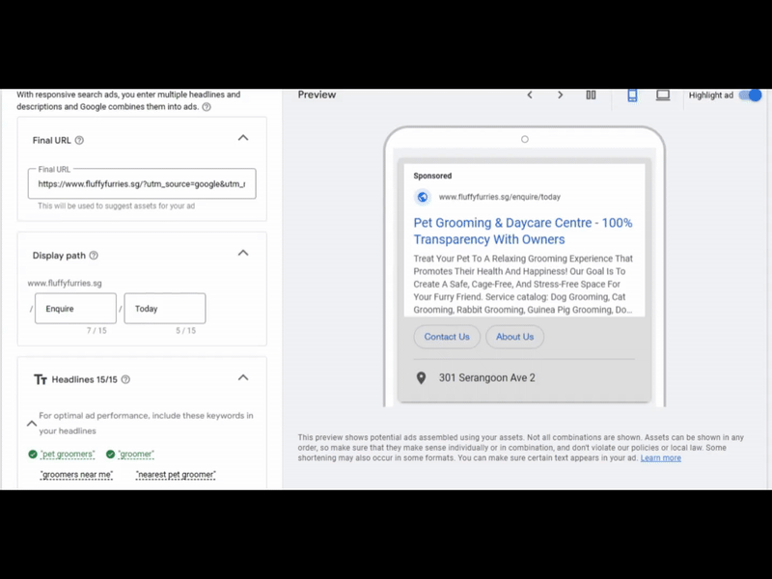The width and height of the screenshot is (772, 579).
Task: Open help icon after responsive search ads description
Action: tap(207, 107)
